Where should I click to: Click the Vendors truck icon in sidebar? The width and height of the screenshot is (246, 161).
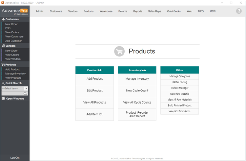[x=3, y=46]
